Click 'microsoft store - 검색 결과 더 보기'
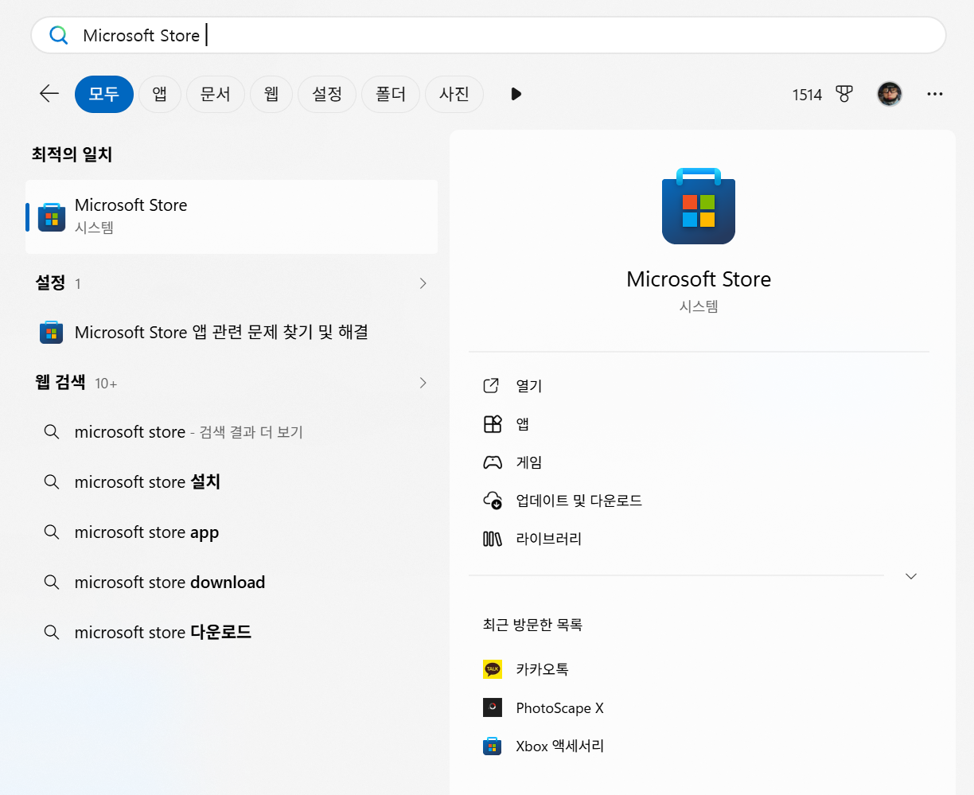The height and width of the screenshot is (795, 974). (x=189, y=431)
